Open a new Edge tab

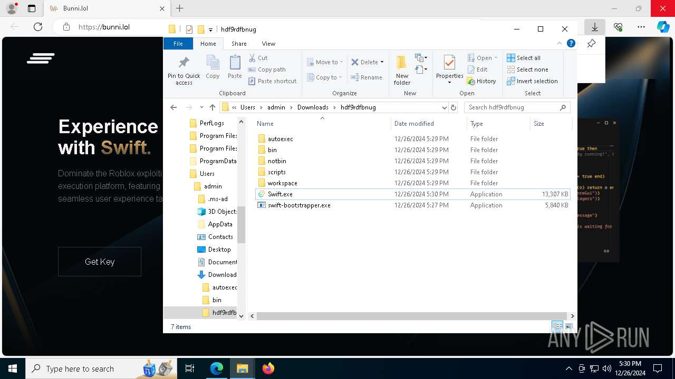(179, 8)
